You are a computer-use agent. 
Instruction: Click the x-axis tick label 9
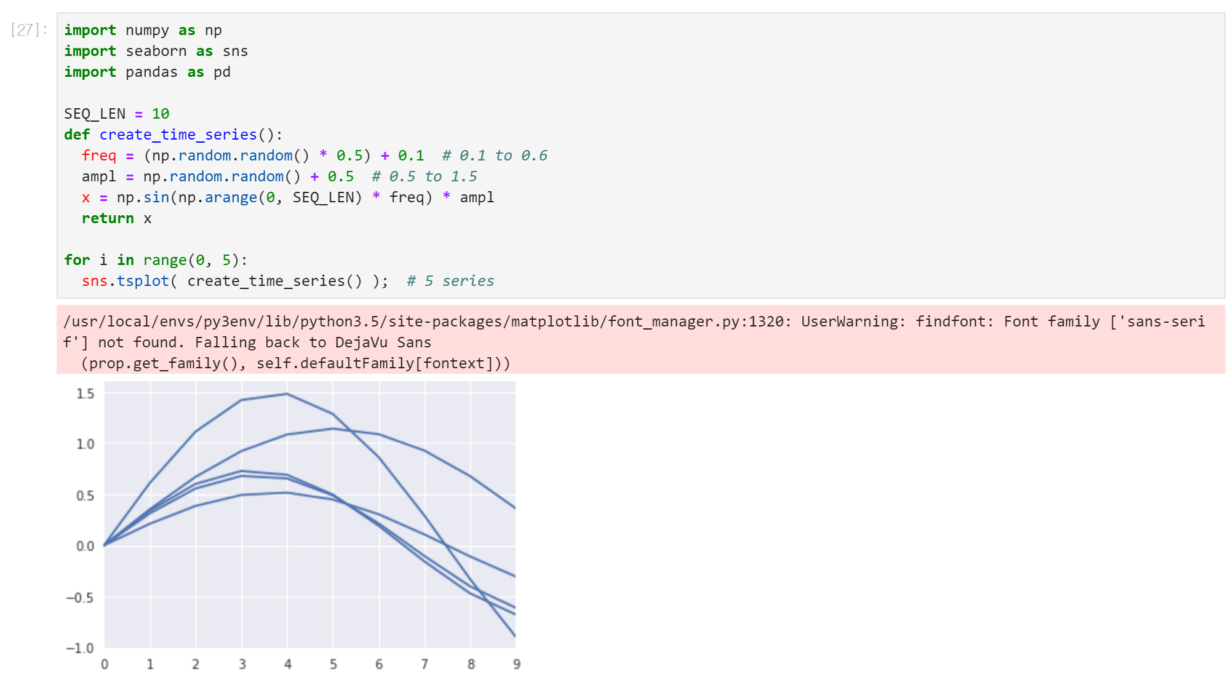tap(516, 664)
